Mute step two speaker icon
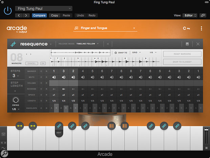Image resolution: width=210 pixels, height=158 pixels. point(63,77)
